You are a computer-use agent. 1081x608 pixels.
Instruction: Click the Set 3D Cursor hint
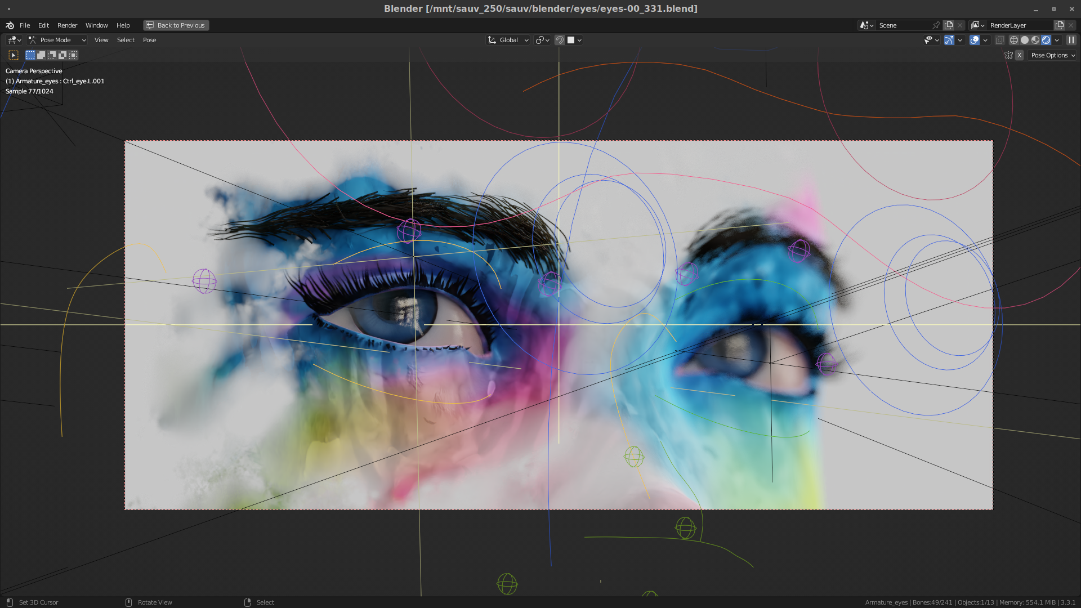(38, 602)
